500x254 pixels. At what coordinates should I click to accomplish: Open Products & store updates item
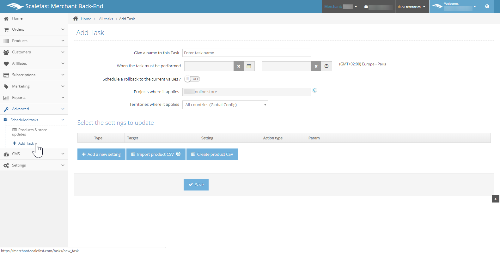coord(30,132)
